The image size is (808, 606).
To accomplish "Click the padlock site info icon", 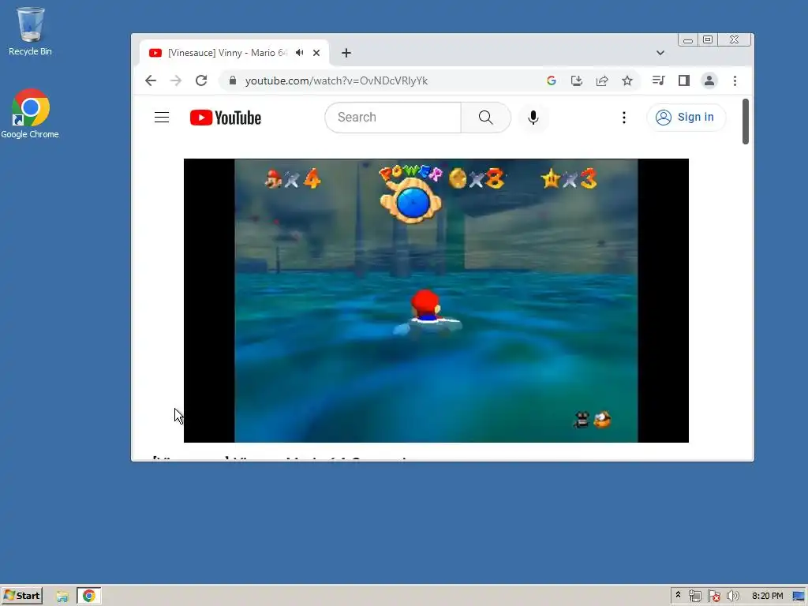I will coord(233,80).
